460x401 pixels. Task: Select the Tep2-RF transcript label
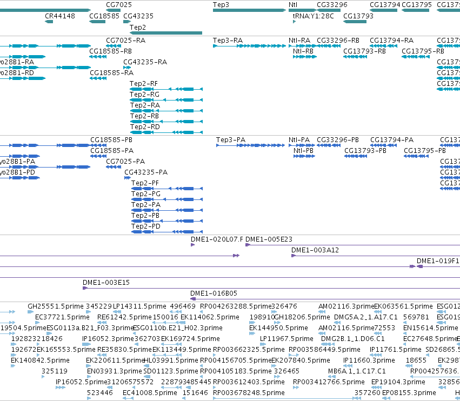tap(144, 84)
